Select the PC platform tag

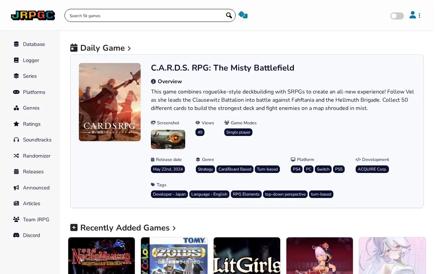(x=309, y=169)
